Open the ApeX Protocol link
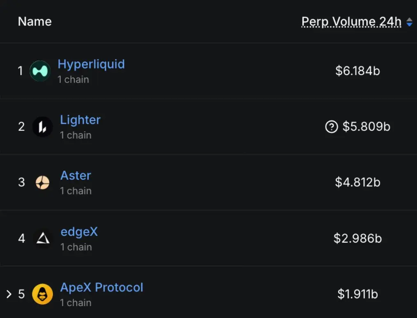Image resolution: width=417 pixels, height=318 pixels. tap(102, 287)
